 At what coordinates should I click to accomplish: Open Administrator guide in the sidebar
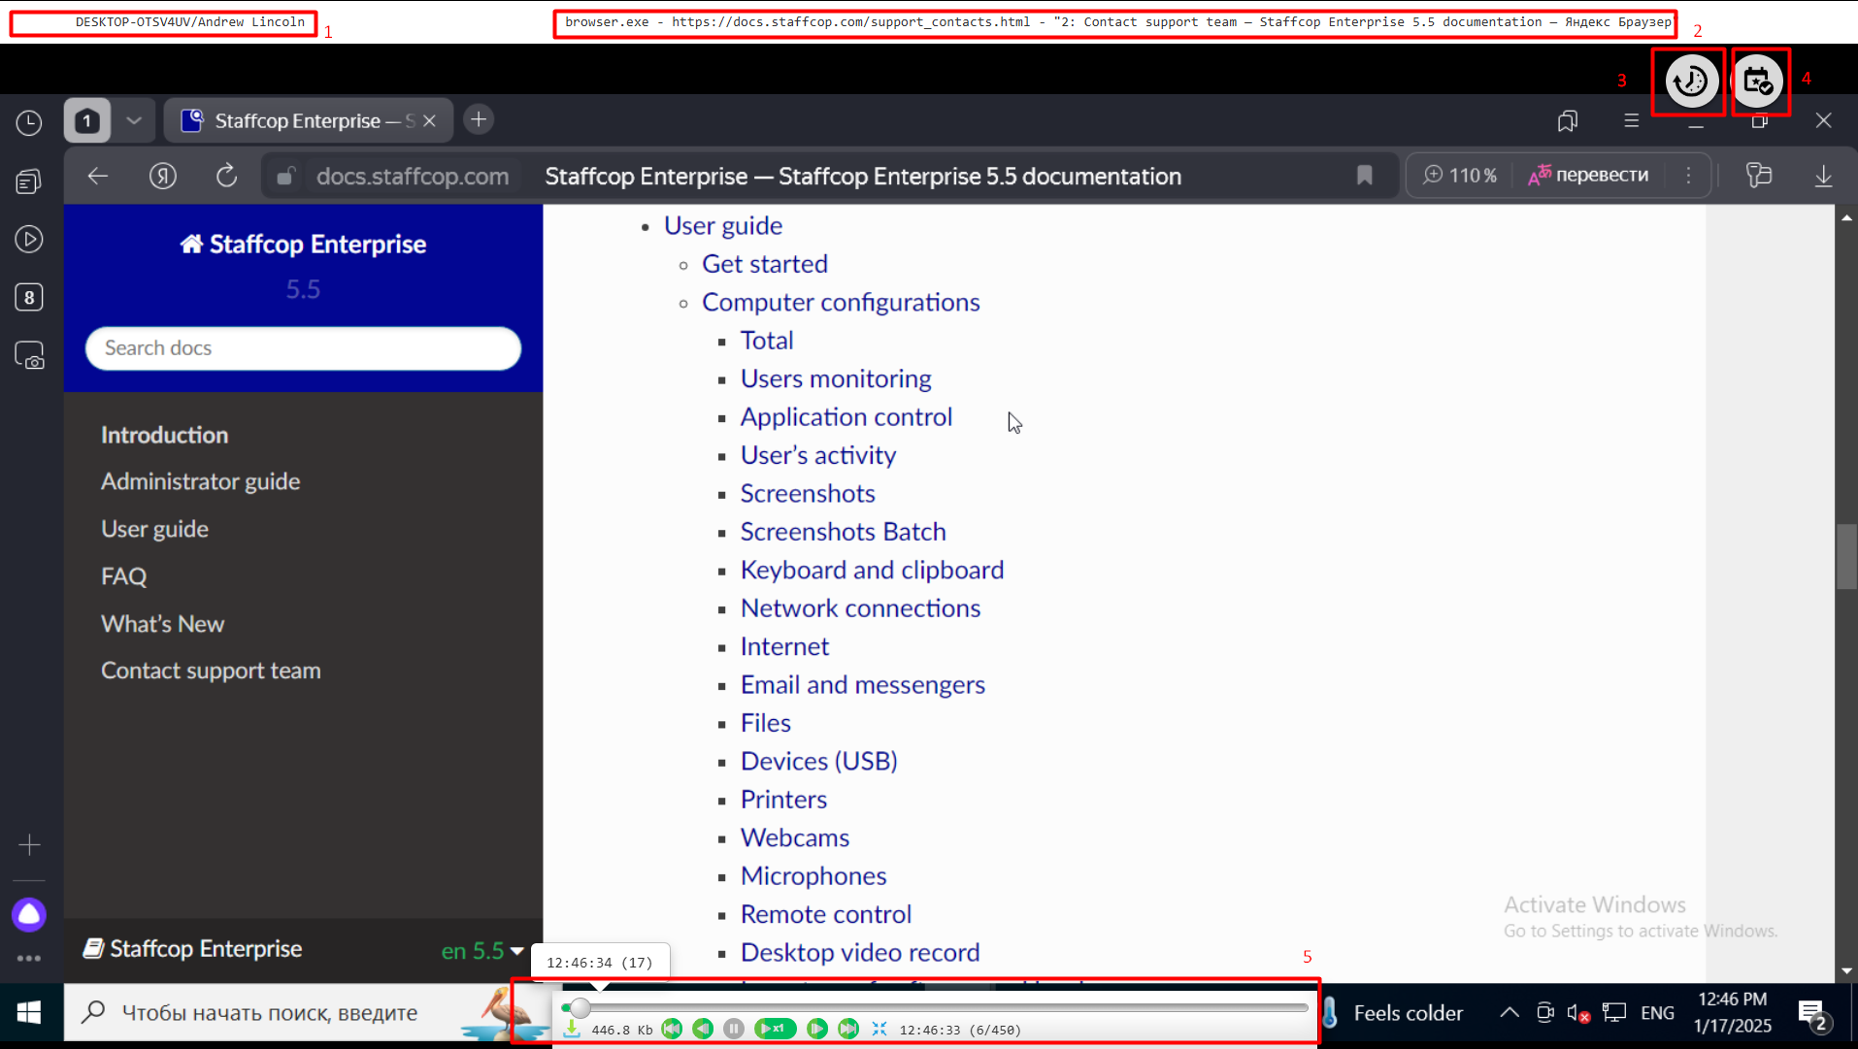(x=200, y=481)
